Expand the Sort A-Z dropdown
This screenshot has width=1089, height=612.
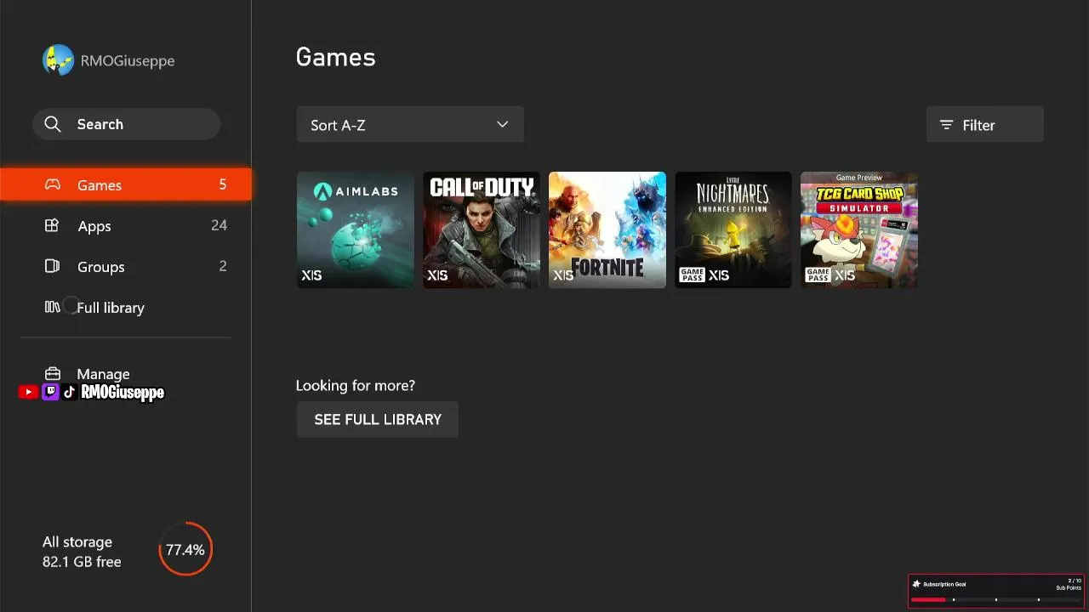(410, 124)
